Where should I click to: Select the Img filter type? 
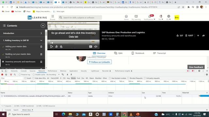68,78
